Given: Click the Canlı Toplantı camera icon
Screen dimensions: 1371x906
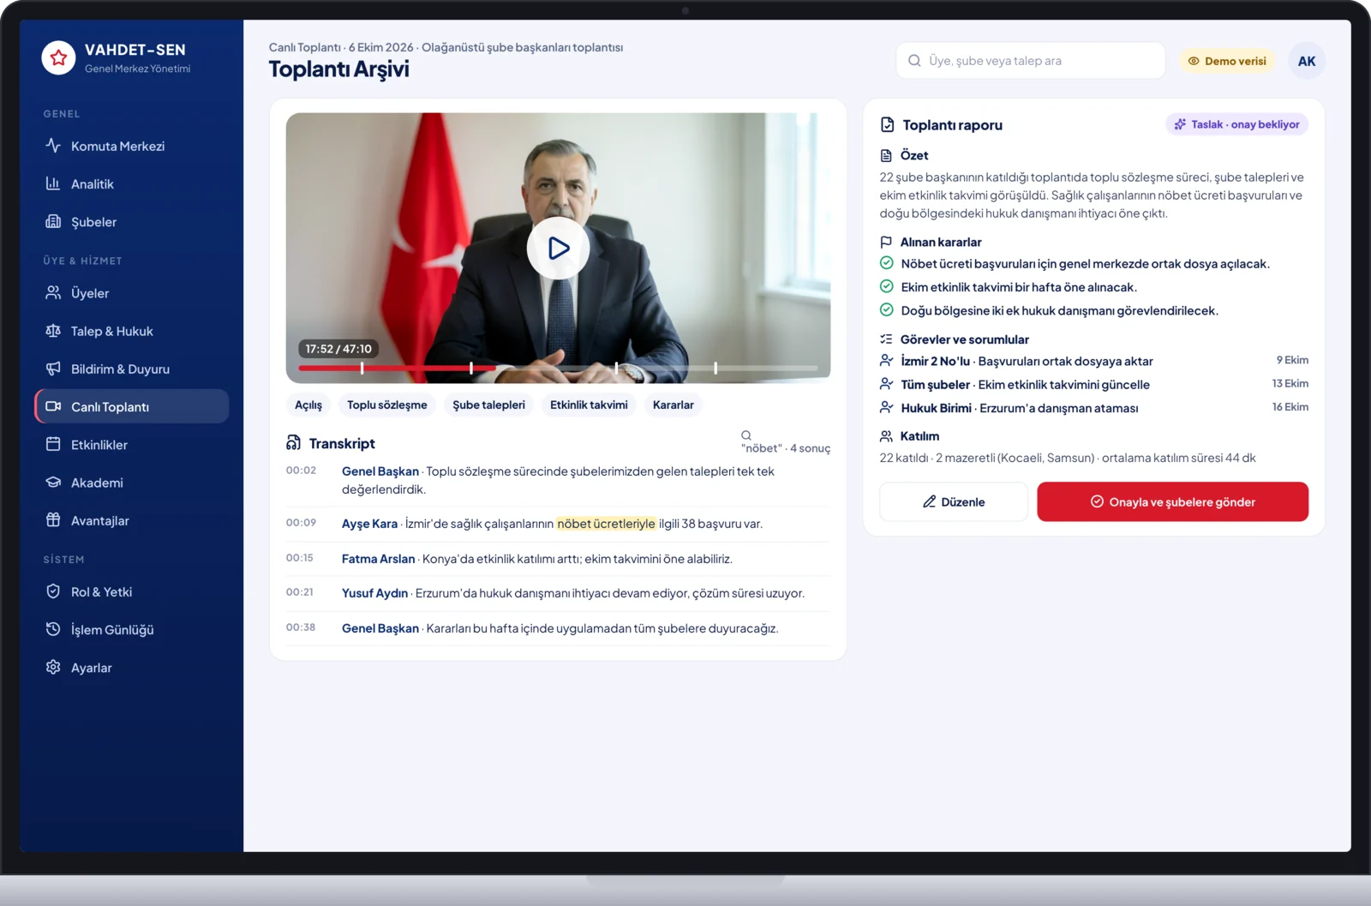Looking at the screenshot, I should [53, 406].
